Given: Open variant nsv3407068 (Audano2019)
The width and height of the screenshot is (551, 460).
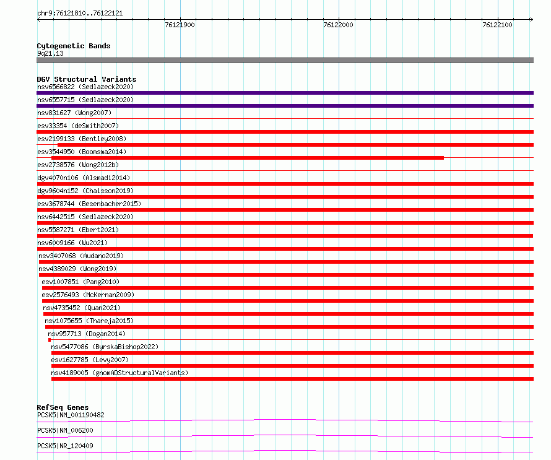Looking at the screenshot, I should [81, 256].
